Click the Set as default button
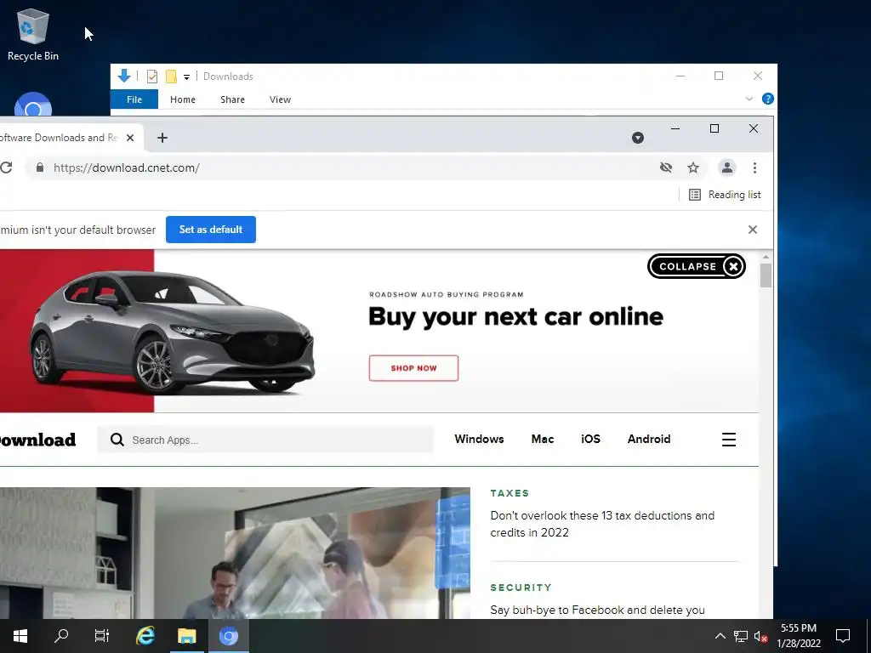The height and width of the screenshot is (653, 871). pyautogui.click(x=211, y=230)
